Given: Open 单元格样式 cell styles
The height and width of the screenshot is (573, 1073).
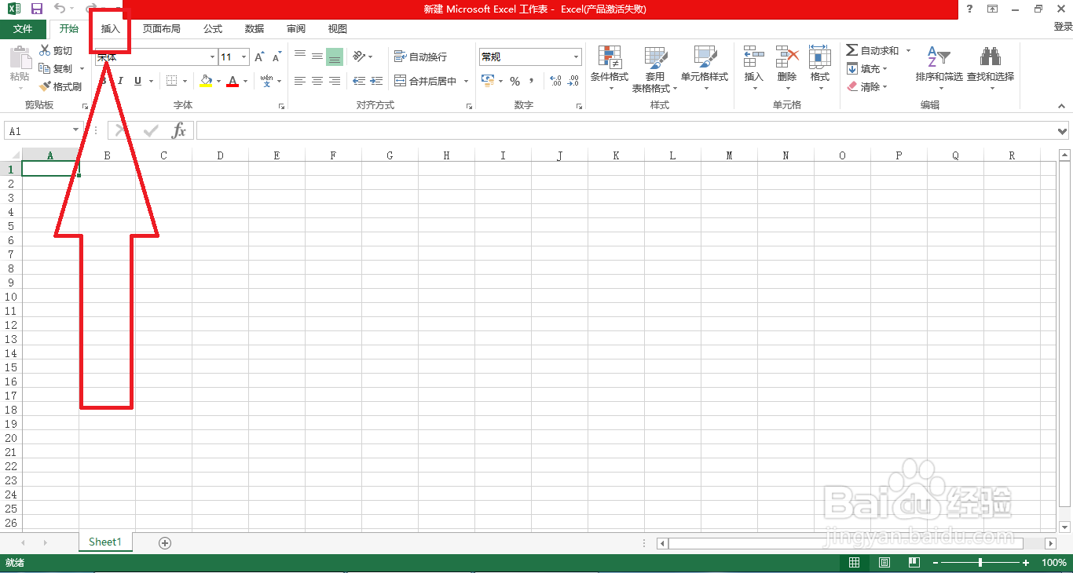Looking at the screenshot, I should pos(705,68).
